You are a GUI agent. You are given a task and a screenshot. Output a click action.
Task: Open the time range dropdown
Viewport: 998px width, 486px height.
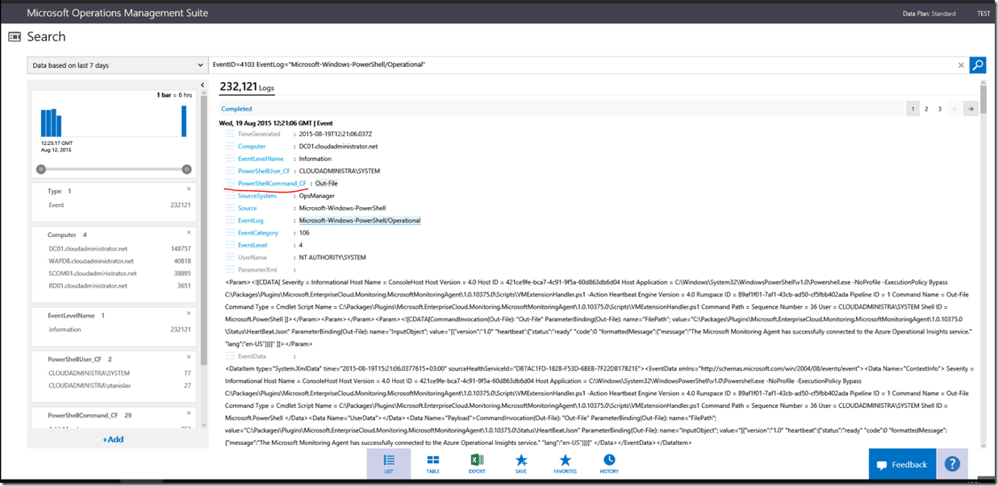(118, 65)
